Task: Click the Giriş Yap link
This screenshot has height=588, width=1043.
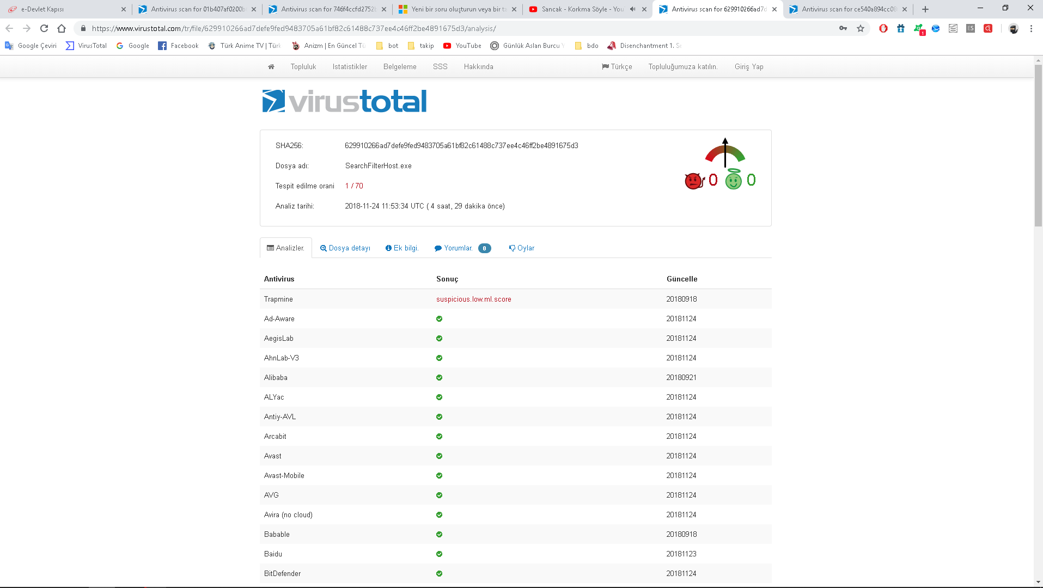Action: [749, 66]
